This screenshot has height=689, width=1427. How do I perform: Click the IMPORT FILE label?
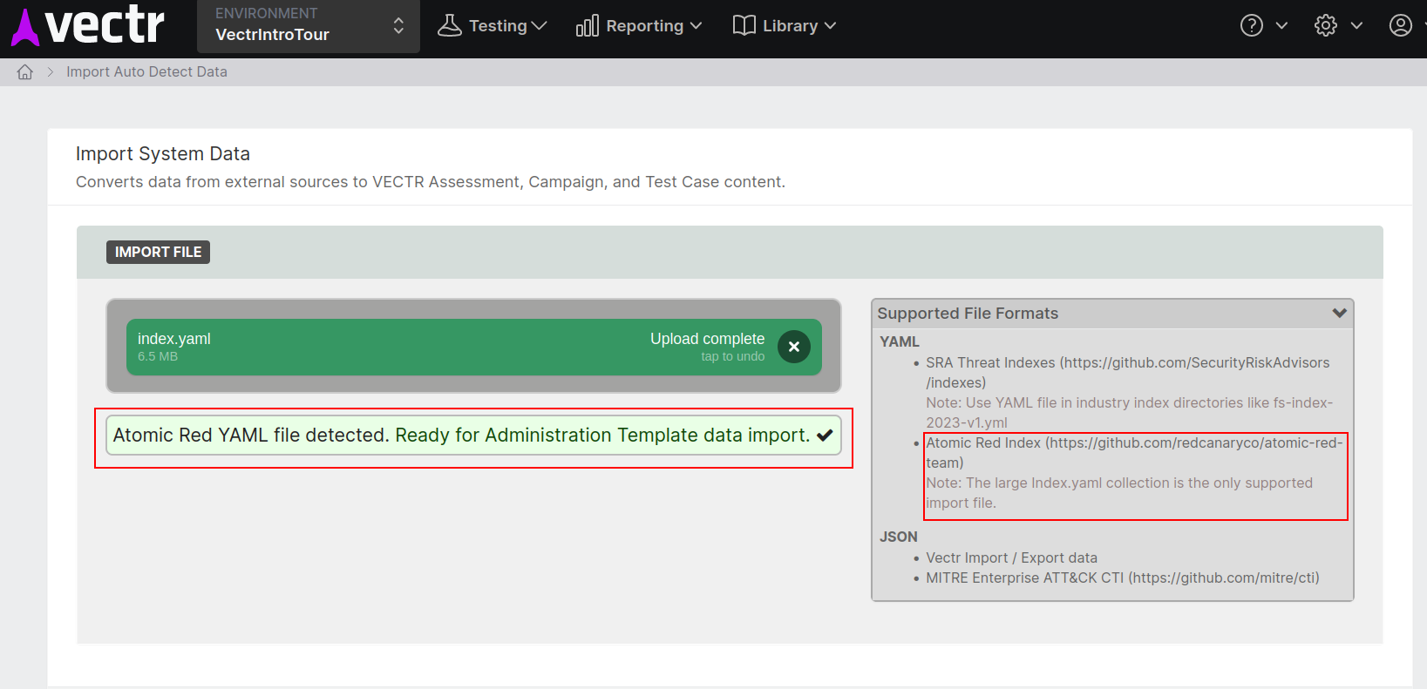click(x=158, y=252)
